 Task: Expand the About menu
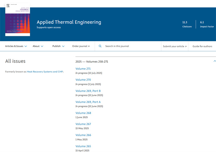click(38, 46)
